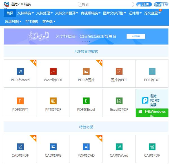The image size is (169, 164).
Task: Click the PDF转Excel text label
Action: point(86,109)
